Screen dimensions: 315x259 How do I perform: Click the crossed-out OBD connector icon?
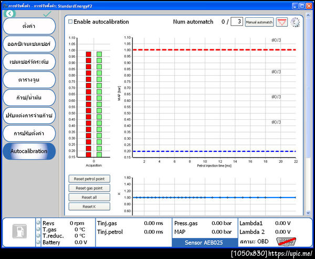point(286,242)
